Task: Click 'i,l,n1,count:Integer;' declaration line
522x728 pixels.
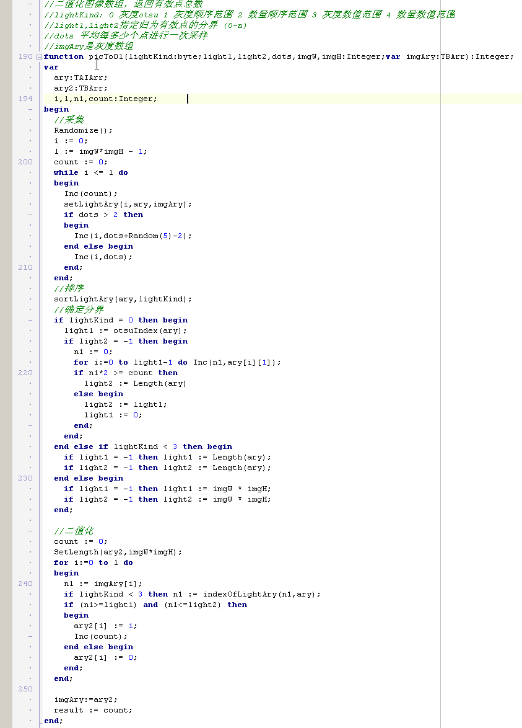Action: pos(106,99)
